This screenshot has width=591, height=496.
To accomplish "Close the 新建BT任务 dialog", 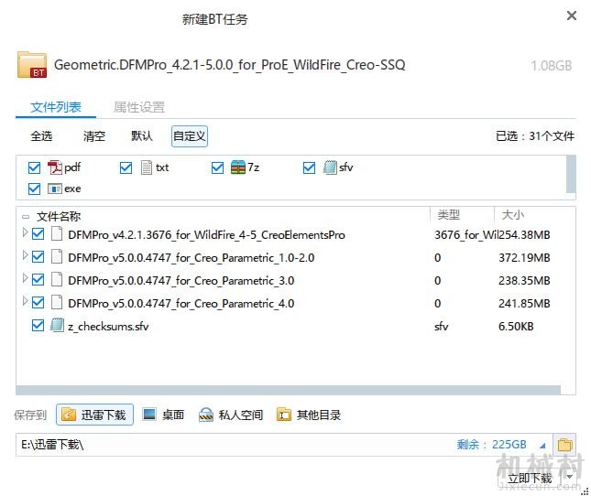I will point(572,16).
